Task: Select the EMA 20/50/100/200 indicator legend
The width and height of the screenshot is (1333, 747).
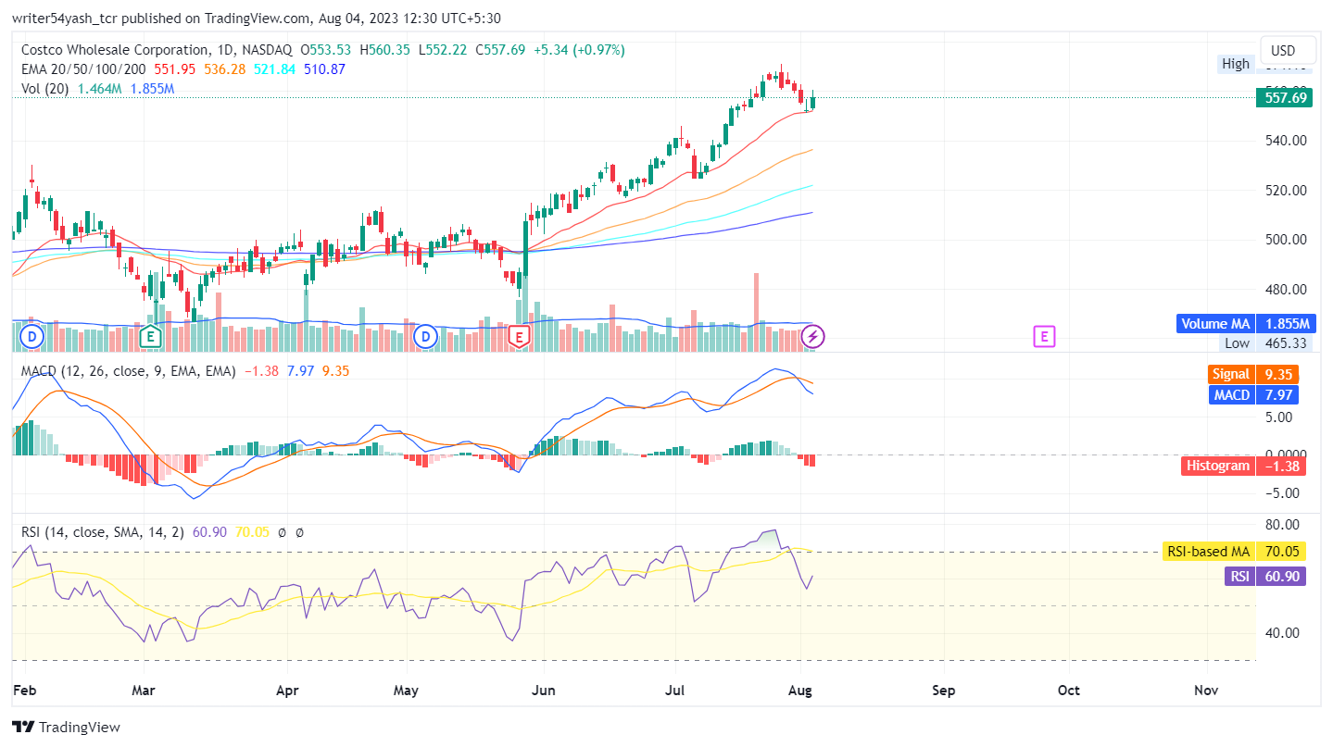Action: tap(85, 69)
